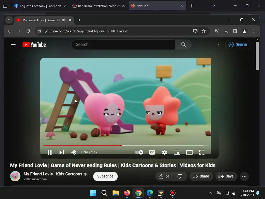Image resolution: width=265 pixels, height=199 pixels.
Task: Reload the YouTube page
Action: point(28,31)
